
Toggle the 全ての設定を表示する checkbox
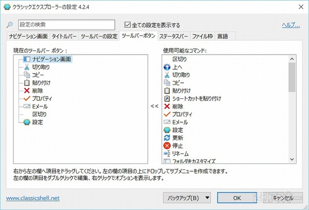tap(128, 25)
